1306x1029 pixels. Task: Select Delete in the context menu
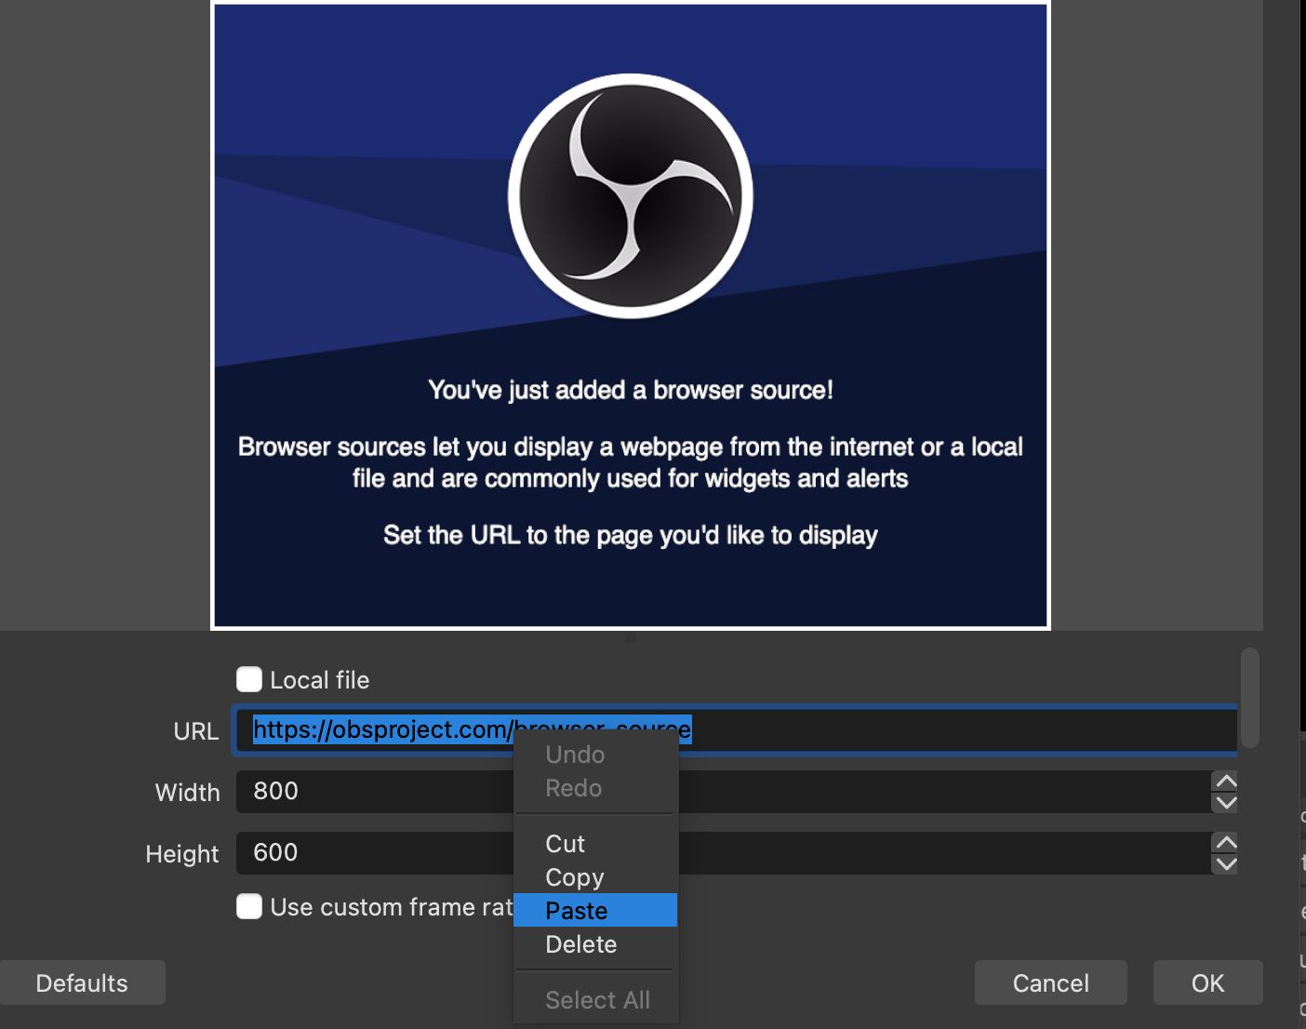(580, 943)
